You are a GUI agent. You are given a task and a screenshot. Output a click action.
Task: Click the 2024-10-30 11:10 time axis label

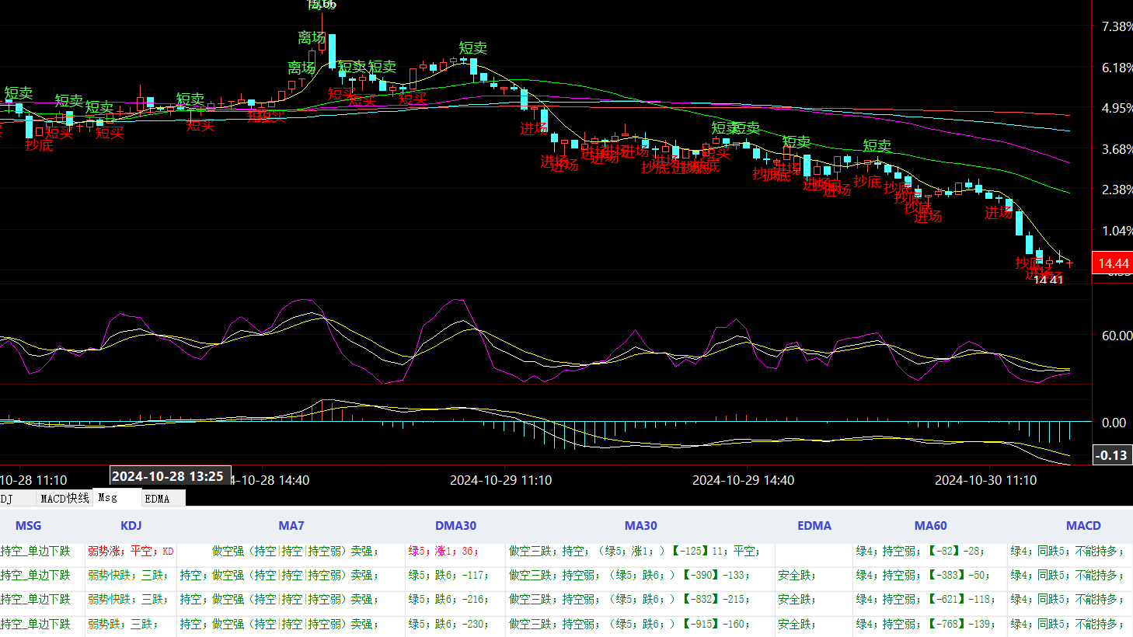(986, 480)
